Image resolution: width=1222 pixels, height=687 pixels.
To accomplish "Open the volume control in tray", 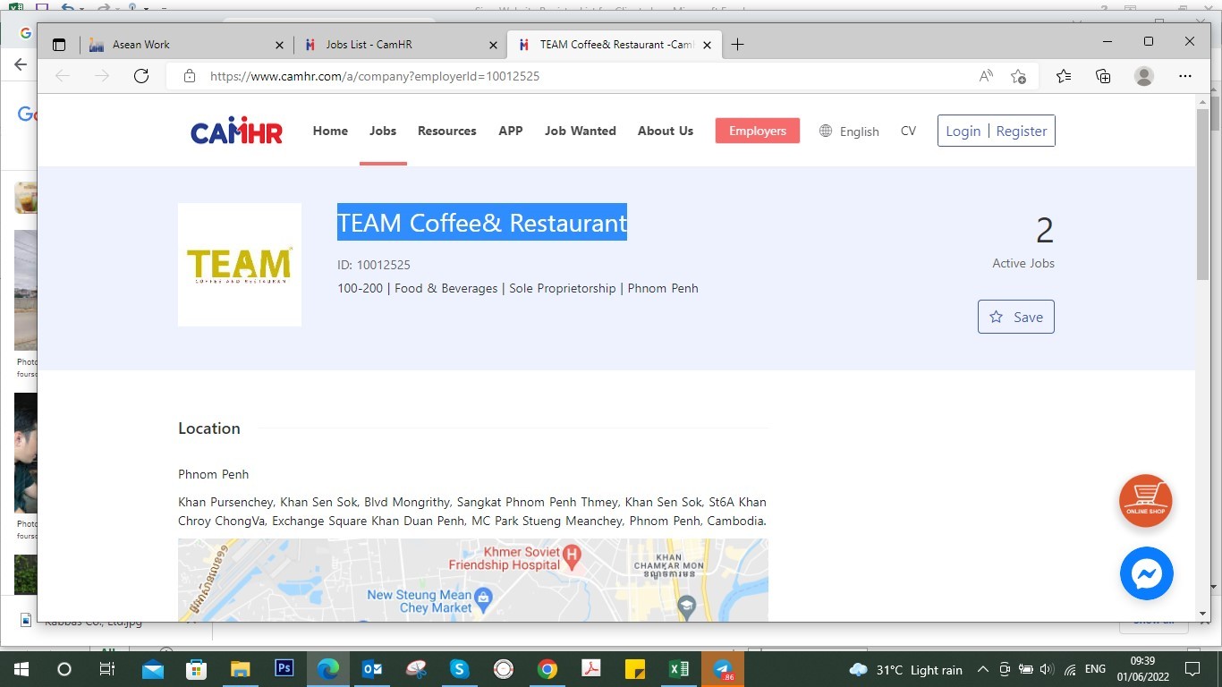I will (1047, 669).
